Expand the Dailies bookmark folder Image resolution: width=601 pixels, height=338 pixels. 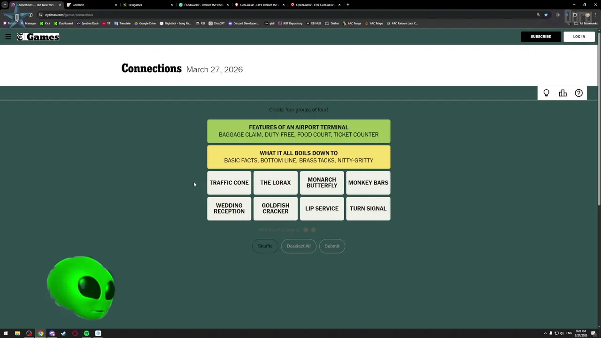[x=332, y=23]
